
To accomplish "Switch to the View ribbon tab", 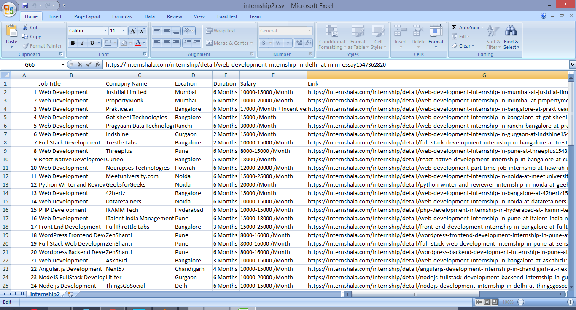I will [199, 16].
